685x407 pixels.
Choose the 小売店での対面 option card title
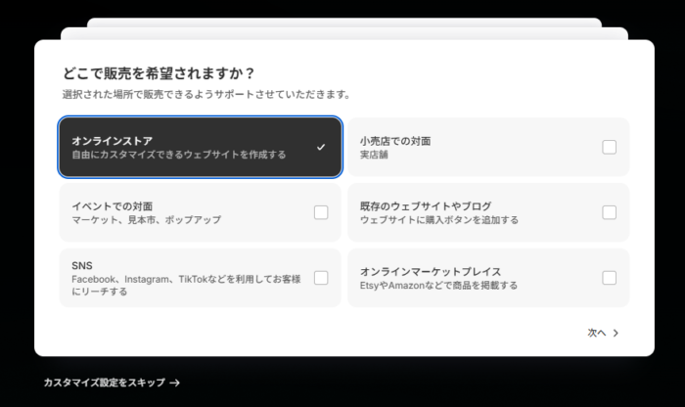[395, 141]
